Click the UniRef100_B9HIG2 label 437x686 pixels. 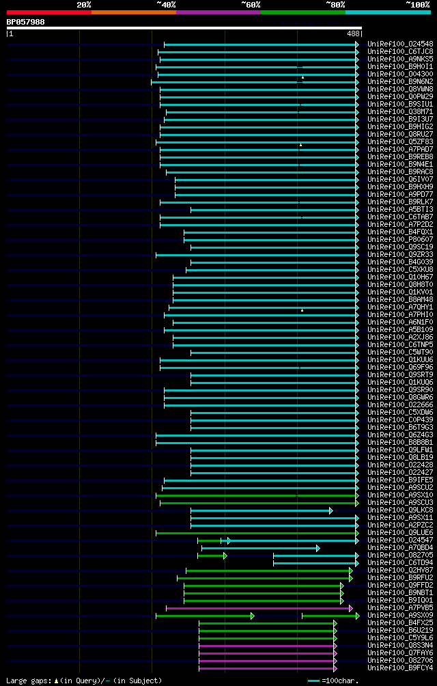click(400, 127)
